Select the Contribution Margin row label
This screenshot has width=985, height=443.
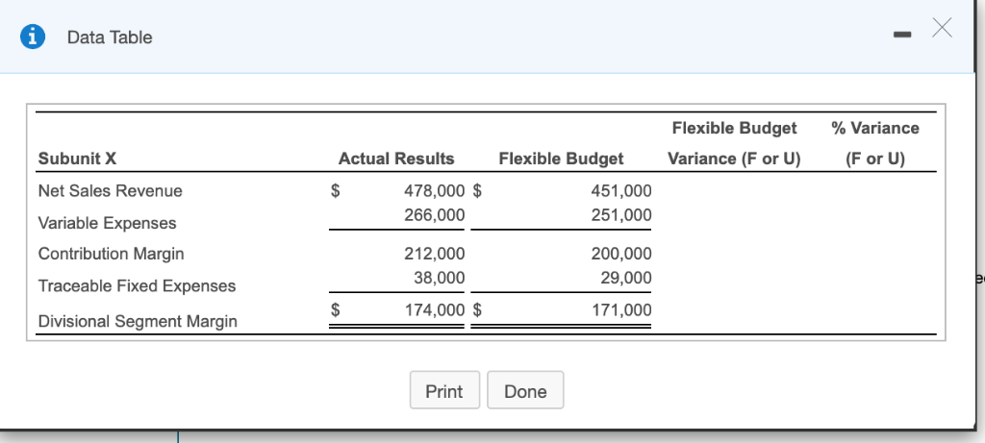(112, 254)
